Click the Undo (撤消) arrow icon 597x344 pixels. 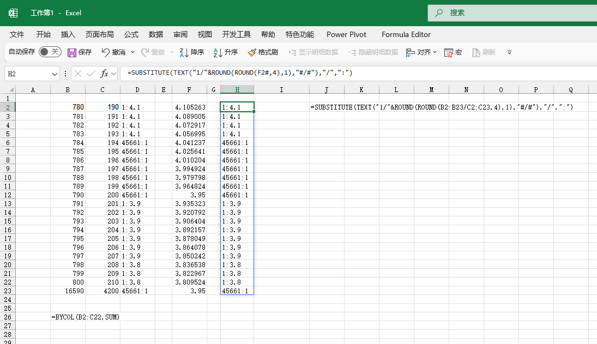pyautogui.click(x=105, y=52)
